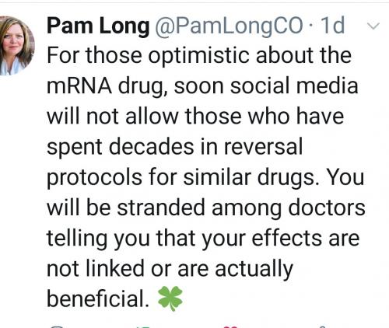The image size is (389, 328).
Task: Click the word 'protocols' in the tweet
Action: (x=94, y=178)
